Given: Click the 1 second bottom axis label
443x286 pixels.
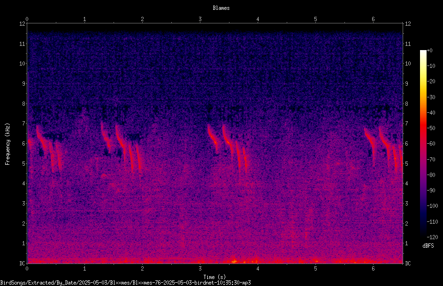Looking at the screenshot, I should coord(84,269).
